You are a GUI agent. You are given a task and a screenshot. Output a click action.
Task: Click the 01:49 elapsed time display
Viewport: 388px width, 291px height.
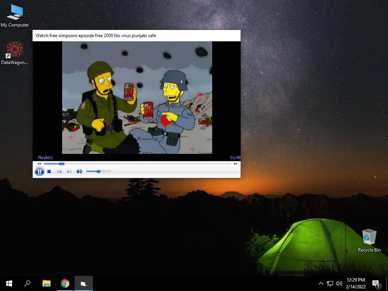[x=235, y=158]
